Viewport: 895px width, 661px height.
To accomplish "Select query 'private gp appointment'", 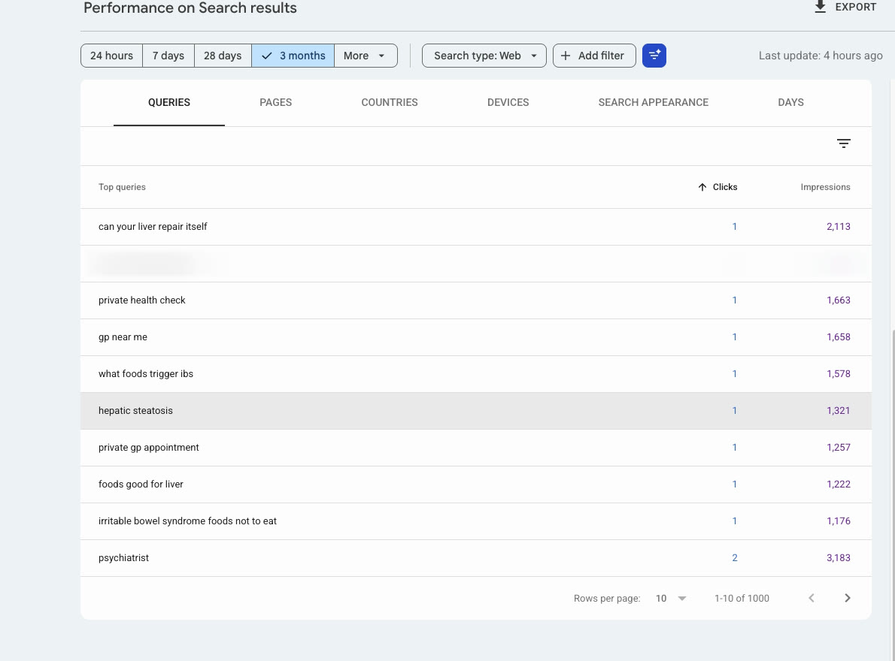I will click(148, 448).
